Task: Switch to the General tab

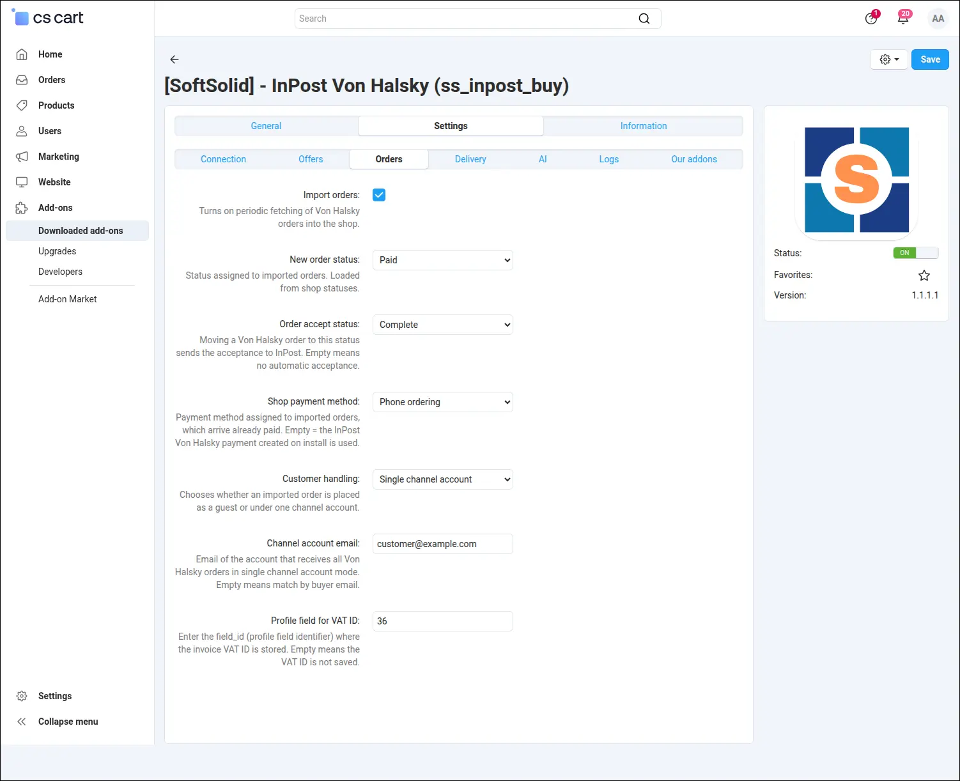Action: pos(266,126)
